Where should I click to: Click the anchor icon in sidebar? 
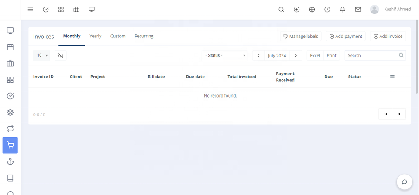tap(10, 161)
